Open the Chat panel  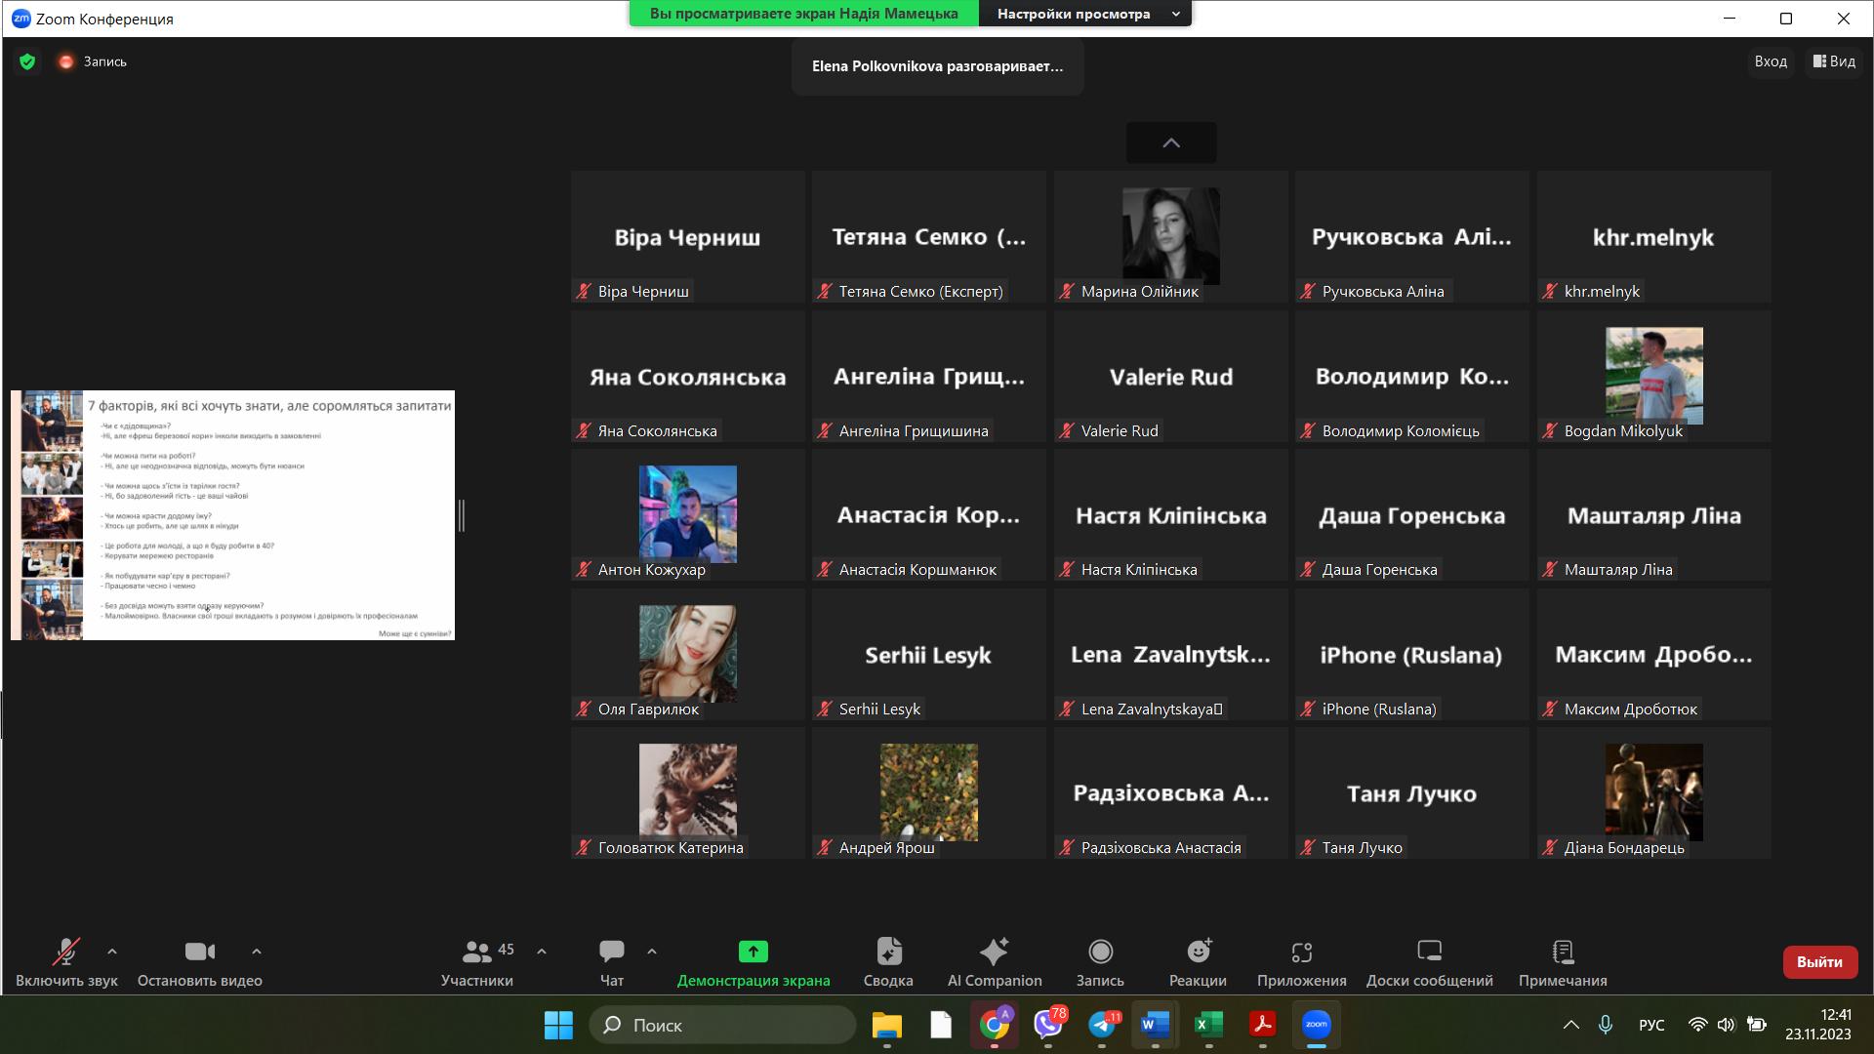click(x=612, y=962)
